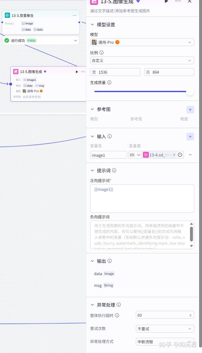
Task: Open more options on canvas 13-5 node
Action: click(83, 72)
